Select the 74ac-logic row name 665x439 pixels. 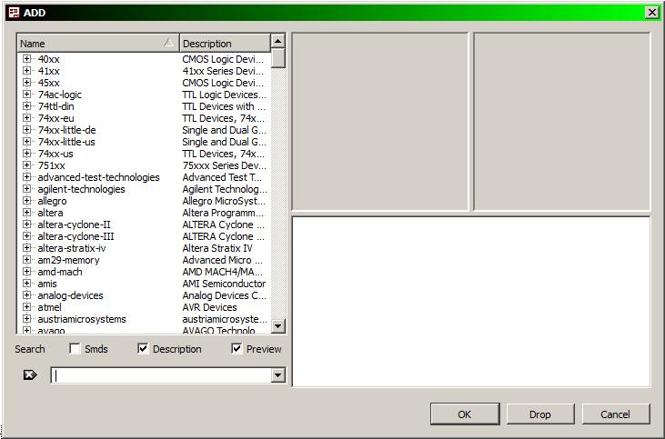click(60, 95)
